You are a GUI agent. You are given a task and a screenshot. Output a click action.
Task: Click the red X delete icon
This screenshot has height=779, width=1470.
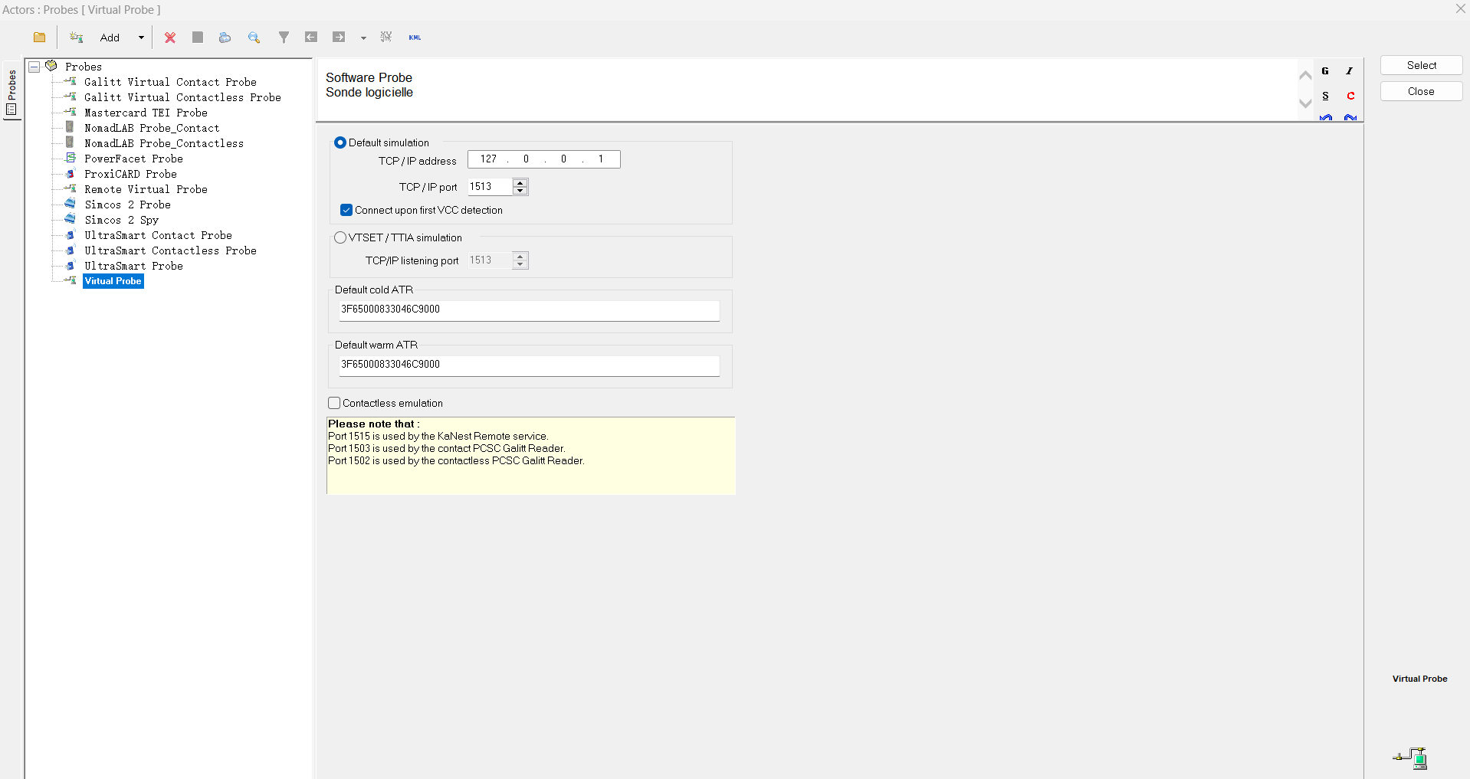[x=170, y=38]
